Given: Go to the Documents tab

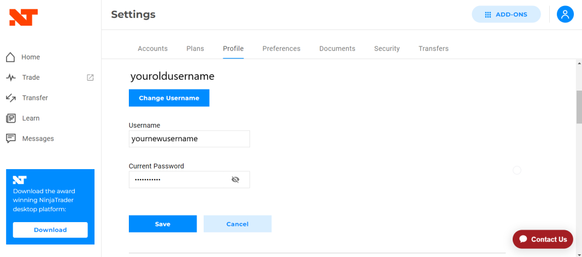Looking at the screenshot, I should (337, 49).
